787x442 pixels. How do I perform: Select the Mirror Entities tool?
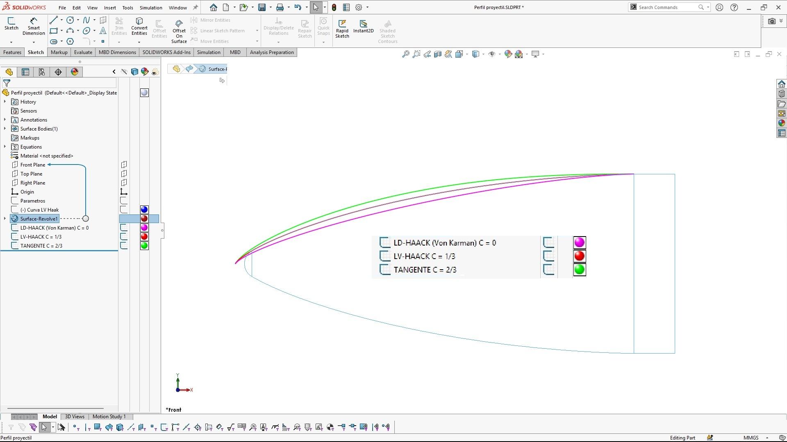pos(215,20)
